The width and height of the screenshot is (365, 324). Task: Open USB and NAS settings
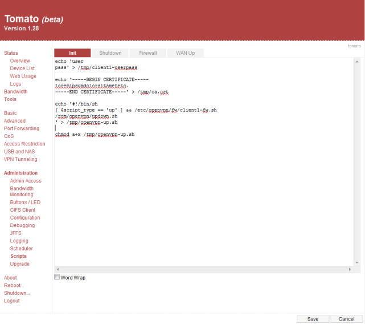[x=19, y=151]
